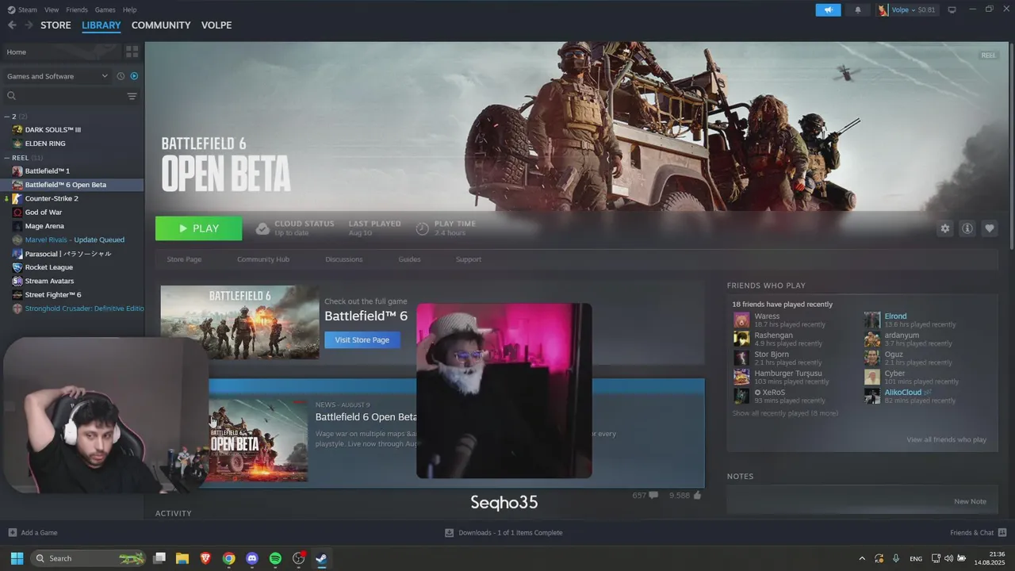The height and width of the screenshot is (571, 1015).
Task: Open the Store Page tab
Action: [184, 259]
